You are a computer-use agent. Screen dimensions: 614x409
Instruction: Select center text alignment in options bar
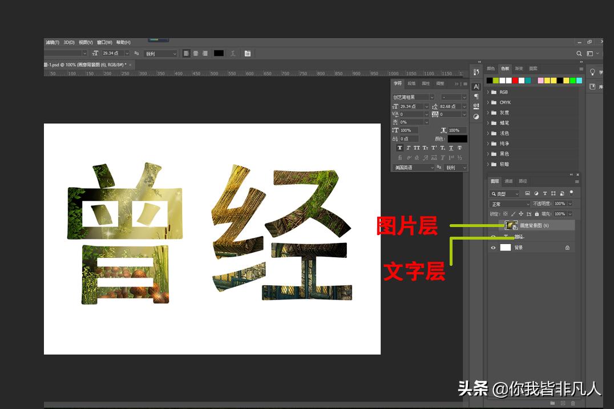coord(196,53)
